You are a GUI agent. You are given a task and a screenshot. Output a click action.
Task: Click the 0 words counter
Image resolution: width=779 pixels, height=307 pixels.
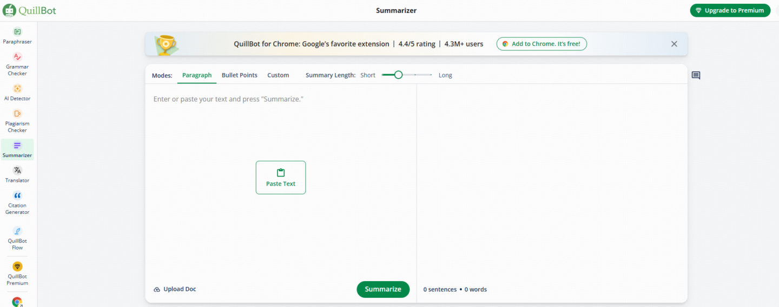(476, 290)
